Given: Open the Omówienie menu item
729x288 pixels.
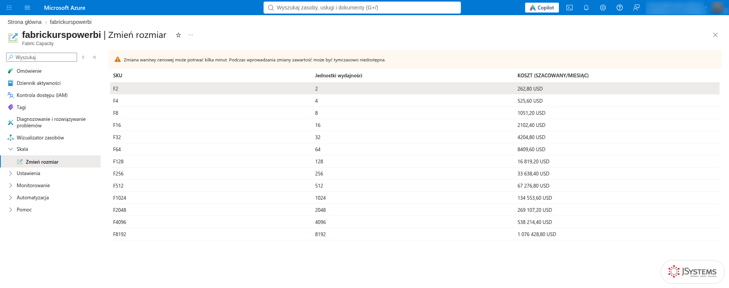Looking at the screenshot, I should tap(29, 71).
